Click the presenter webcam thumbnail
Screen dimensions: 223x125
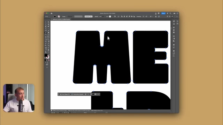(19, 98)
